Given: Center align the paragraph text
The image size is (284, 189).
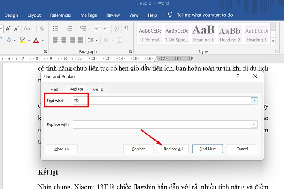Looking at the screenshot, I should (x=63, y=40).
